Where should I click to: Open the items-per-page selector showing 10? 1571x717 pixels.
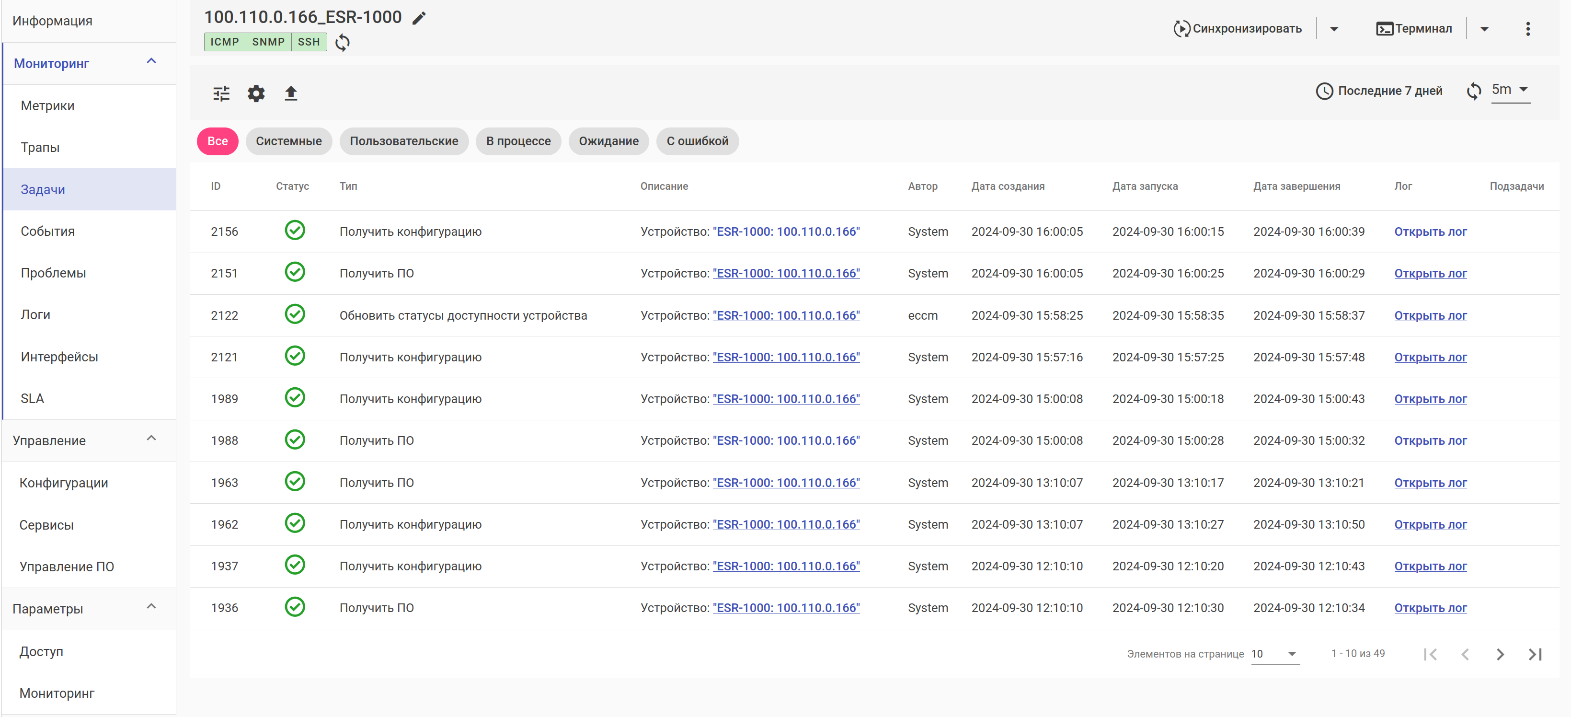[1274, 654]
